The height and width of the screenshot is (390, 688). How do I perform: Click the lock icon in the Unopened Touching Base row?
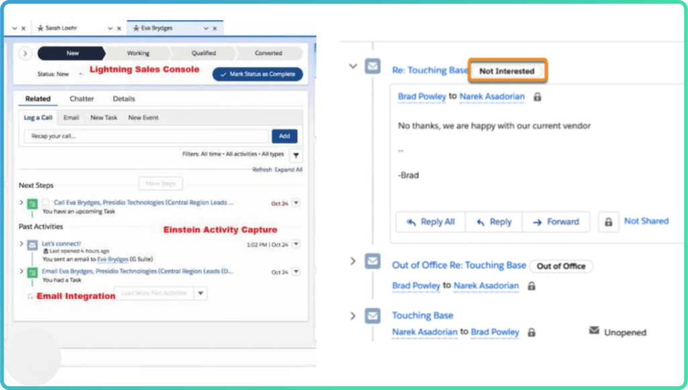(x=531, y=332)
